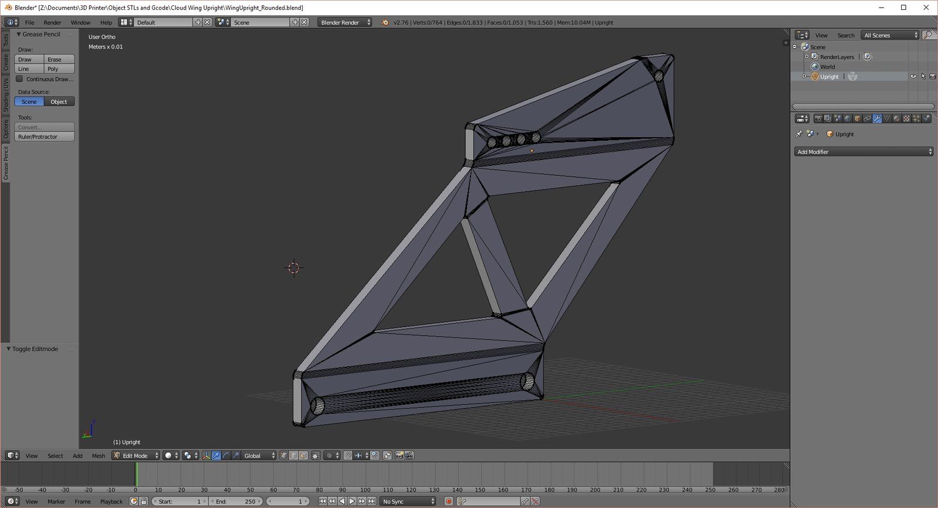Open the Physics properties tab icon
Image resolution: width=938 pixels, height=508 pixels.
926,118
